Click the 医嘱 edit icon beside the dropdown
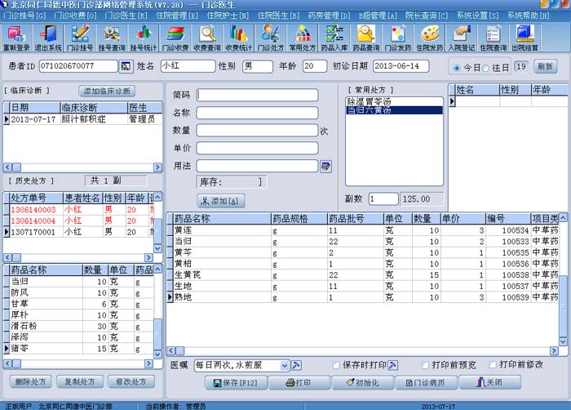571x410 pixels. [x=296, y=365]
